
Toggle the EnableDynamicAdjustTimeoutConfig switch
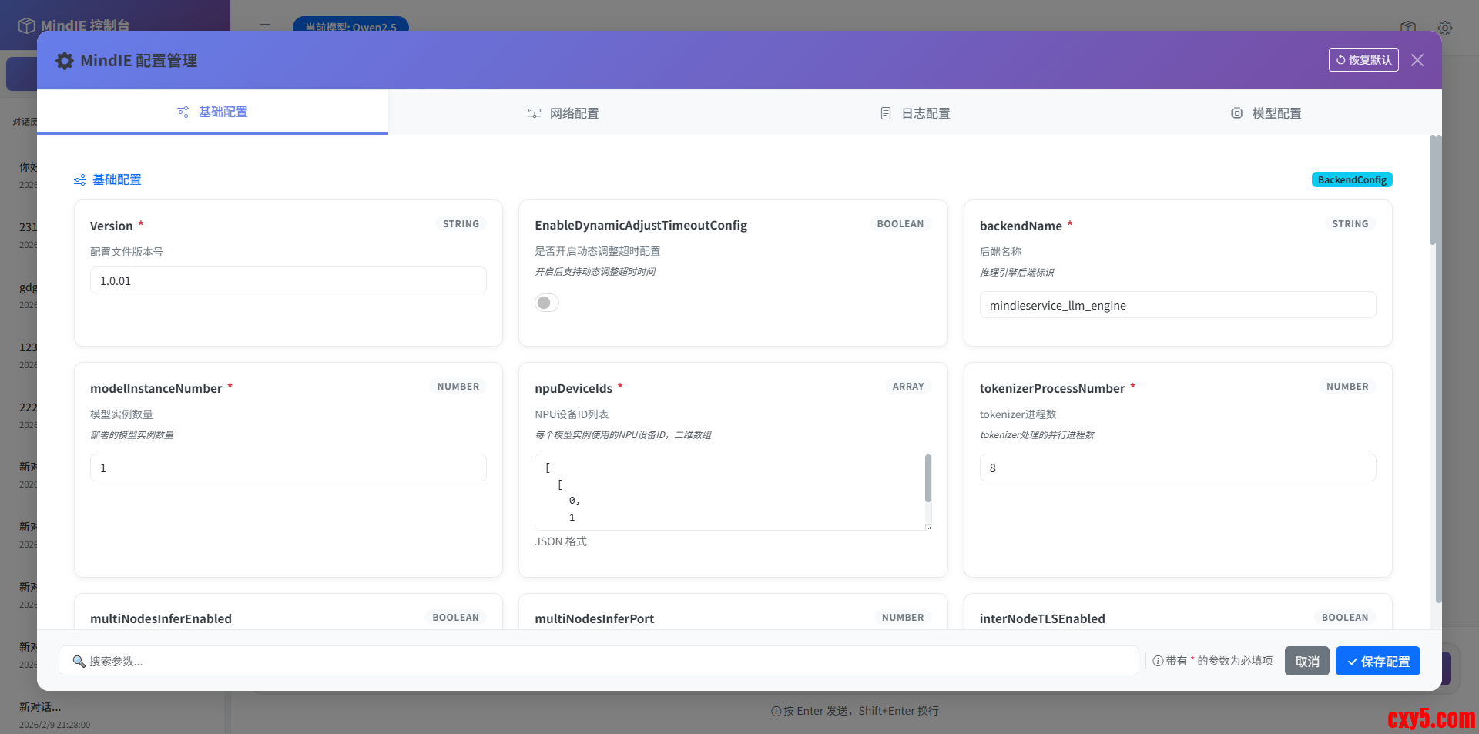546,303
